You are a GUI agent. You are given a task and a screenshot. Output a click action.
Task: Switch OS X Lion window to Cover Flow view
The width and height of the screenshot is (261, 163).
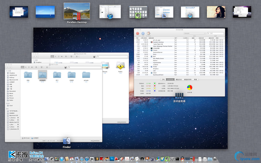coord(32,67)
